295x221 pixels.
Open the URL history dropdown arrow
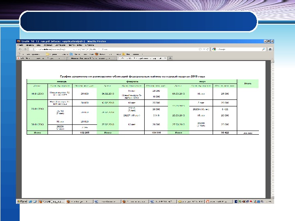click(204, 49)
